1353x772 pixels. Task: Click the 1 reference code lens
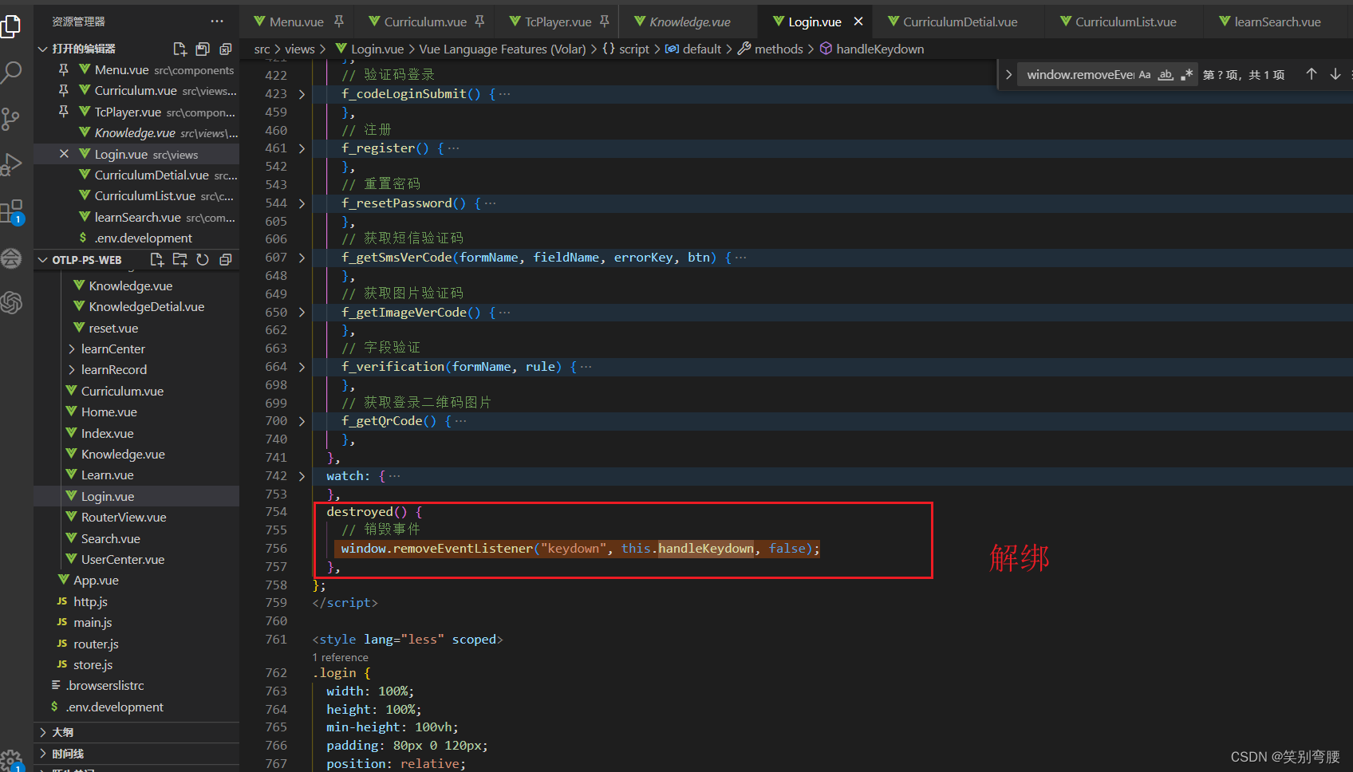tap(341, 658)
